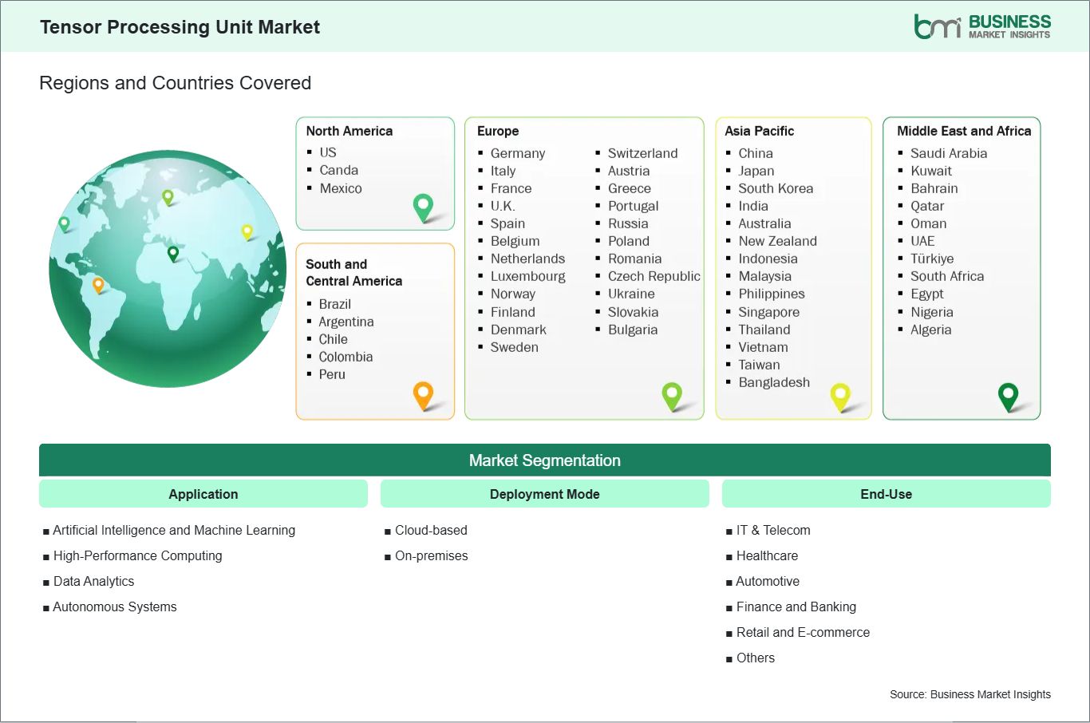Click the teal pin on the globe's left edge
Image resolution: width=1090 pixels, height=723 pixels.
click(65, 224)
